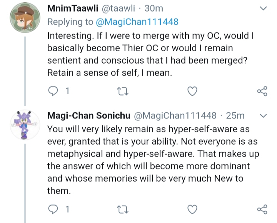Open the 25m timestamp on second tweet
Screen dimensions: 277x223
pyautogui.click(x=235, y=115)
